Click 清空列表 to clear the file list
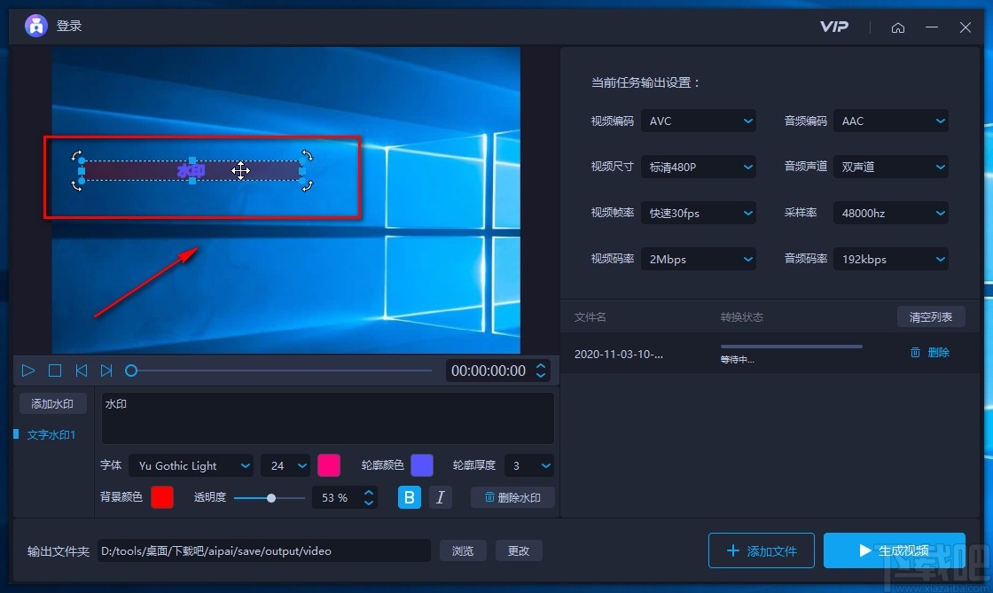The image size is (993, 593). coord(931,316)
